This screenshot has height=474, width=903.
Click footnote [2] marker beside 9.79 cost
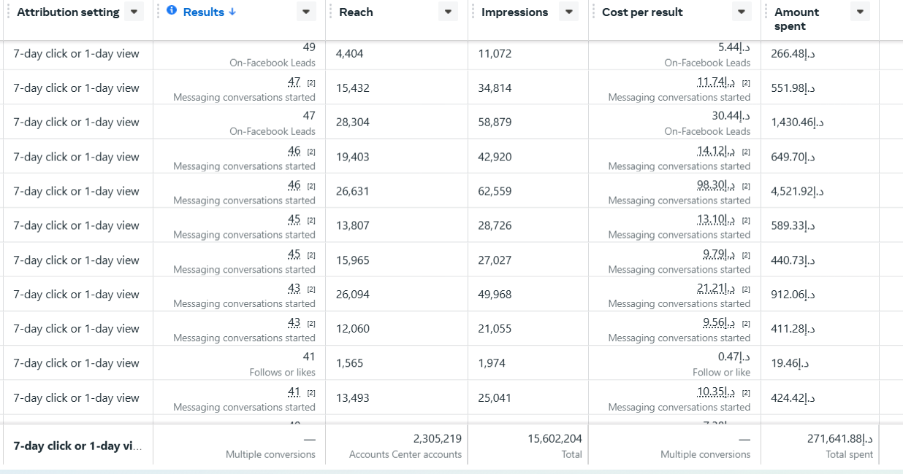point(746,255)
